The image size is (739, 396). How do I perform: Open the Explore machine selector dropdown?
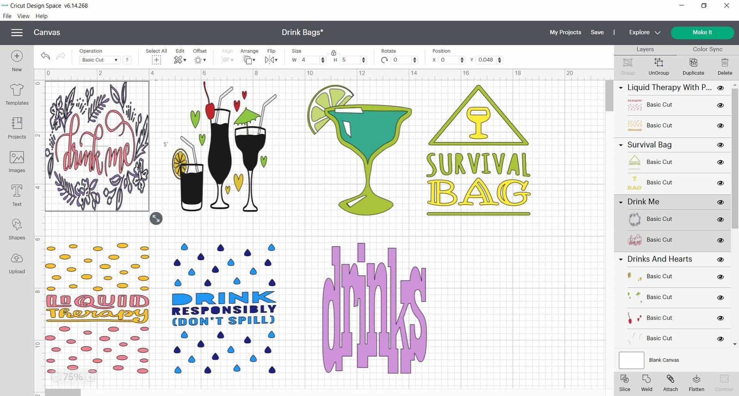tap(644, 32)
